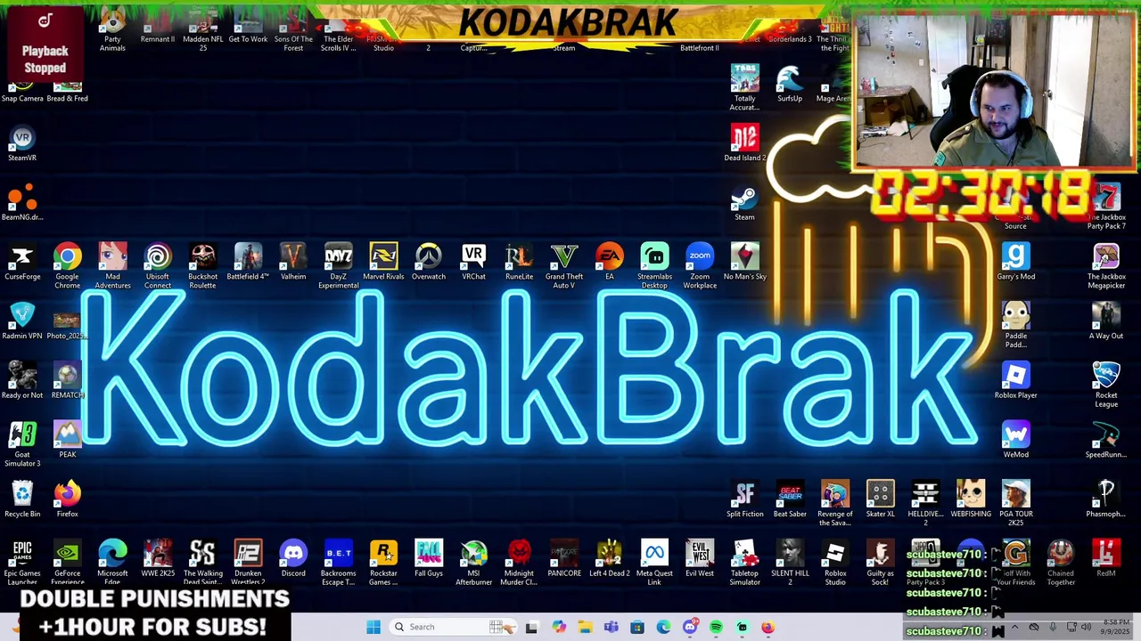Image resolution: width=1141 pixels, height=641 pixels.
Task: Open Goat Simulator 3 shortcut
Action: [22, 443]
